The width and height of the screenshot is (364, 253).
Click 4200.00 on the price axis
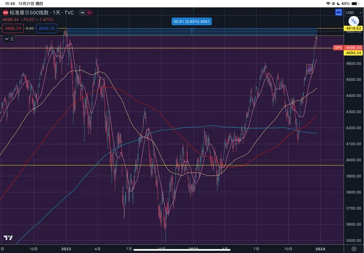(x=353, y=128)
